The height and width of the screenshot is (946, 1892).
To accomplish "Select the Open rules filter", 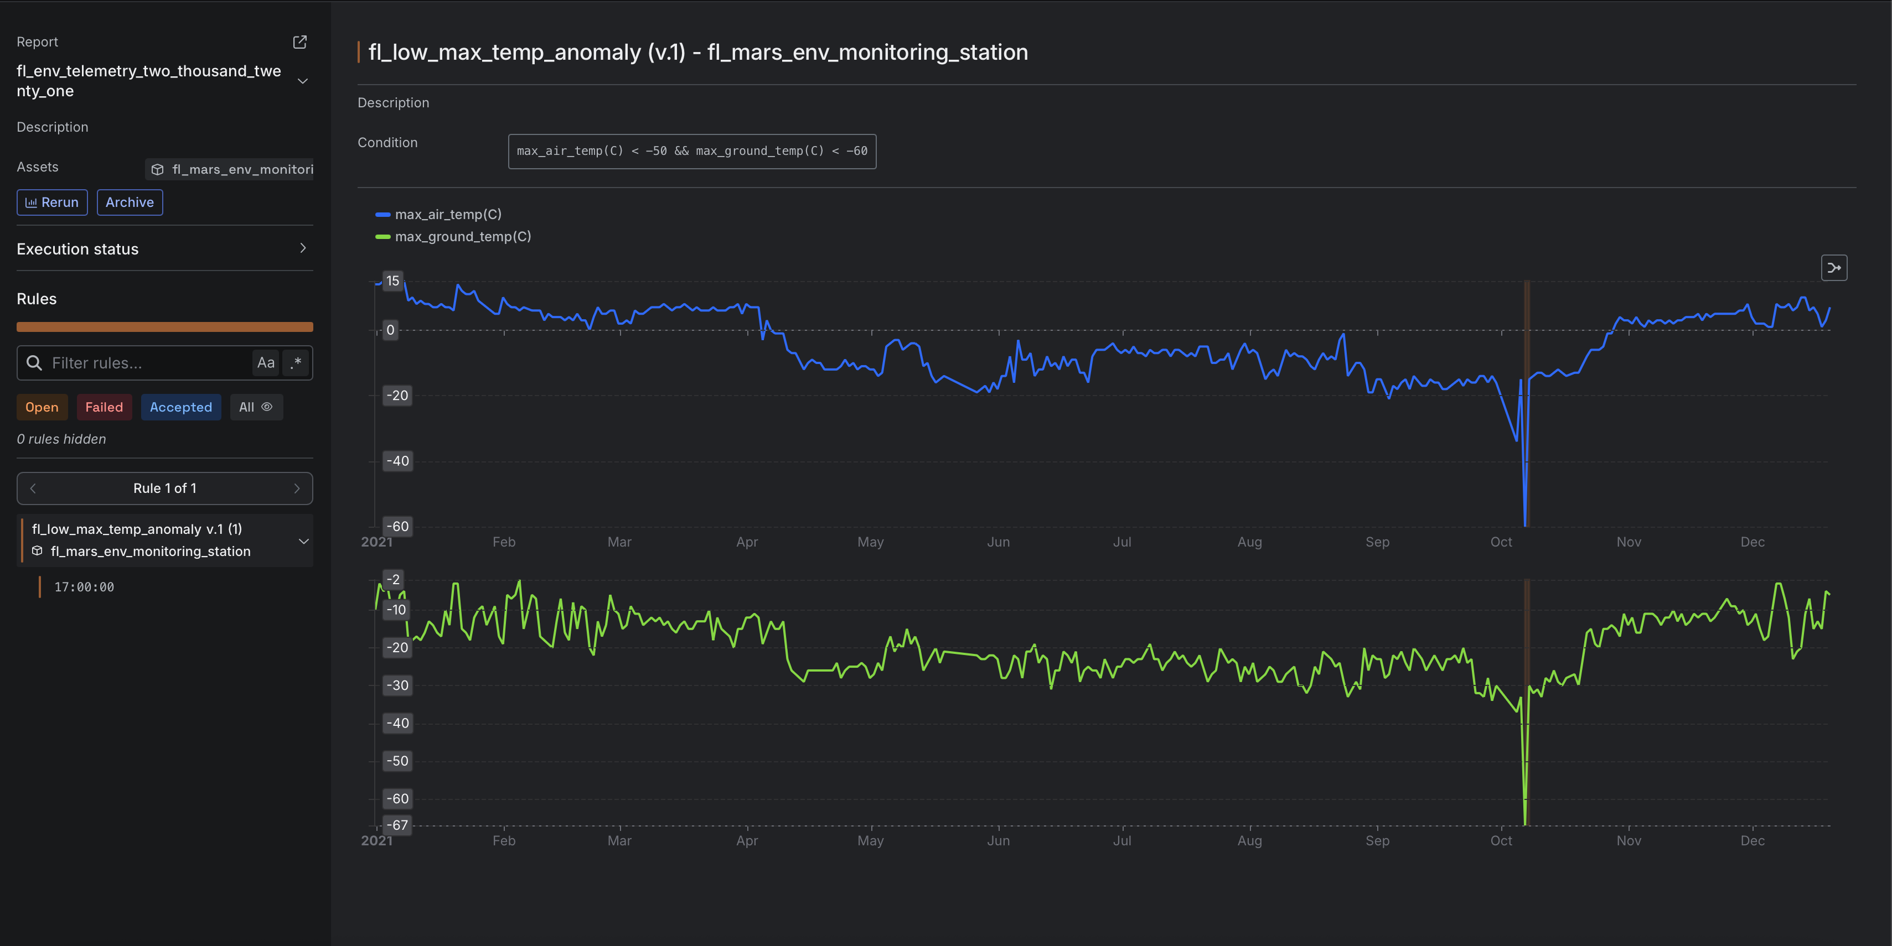I will (42, 407).
